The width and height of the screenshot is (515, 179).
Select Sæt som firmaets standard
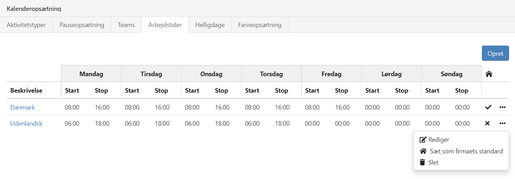coord(466,151)
